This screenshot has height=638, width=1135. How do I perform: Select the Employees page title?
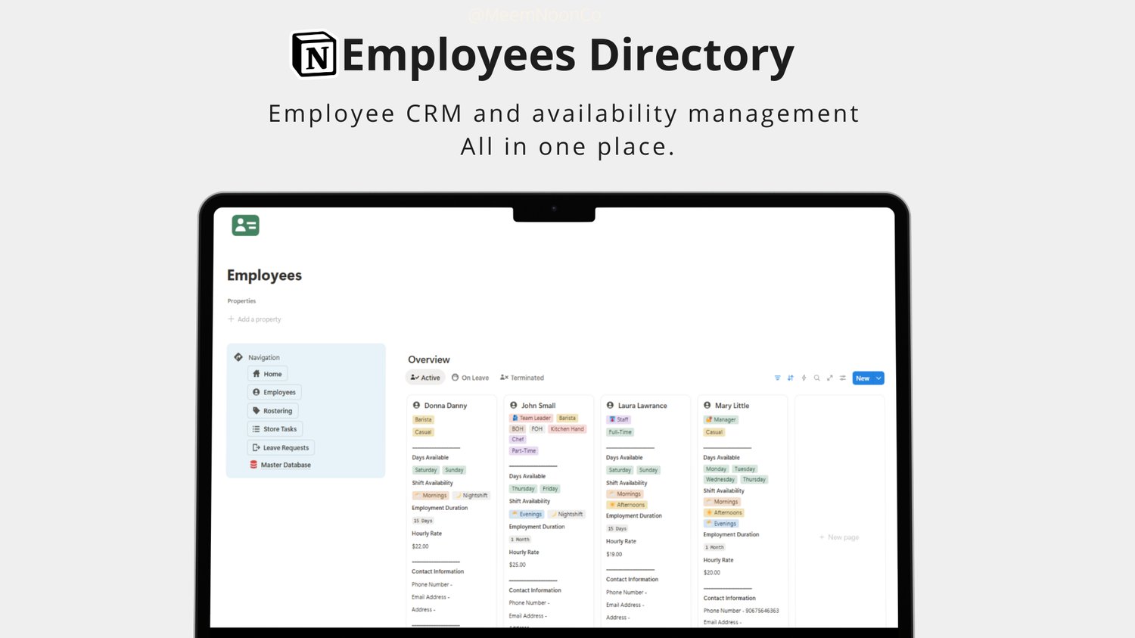click(264, 275)
